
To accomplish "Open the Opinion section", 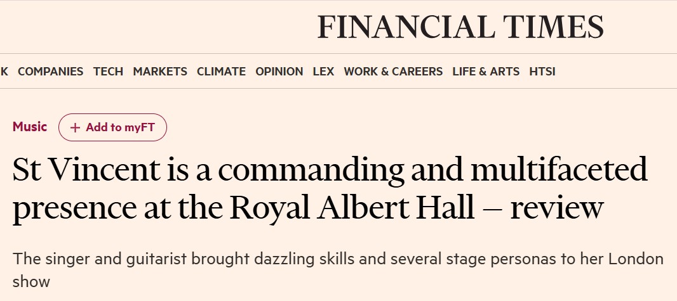I will coord(279,72).
